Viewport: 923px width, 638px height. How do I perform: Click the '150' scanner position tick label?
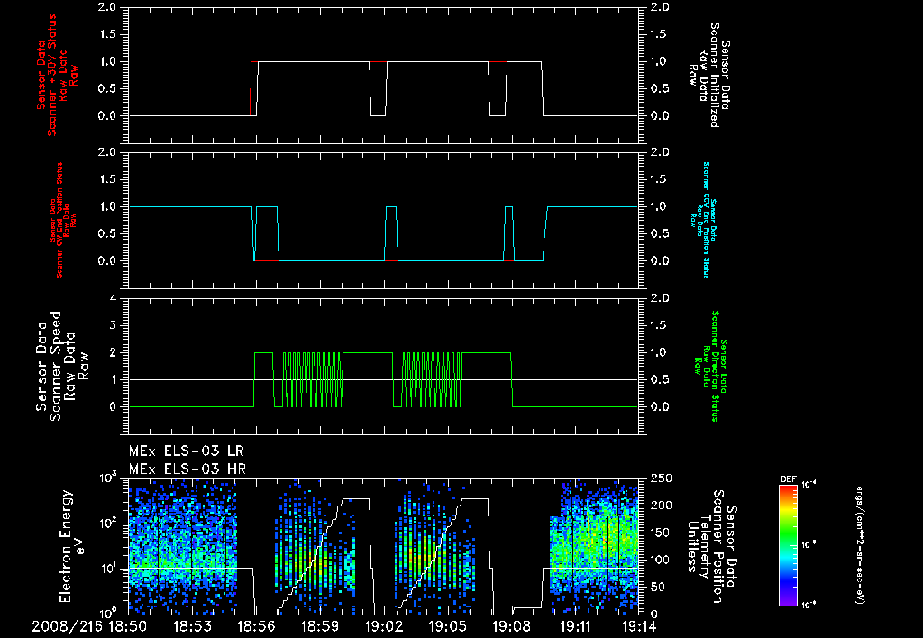click(x=661, y=533)
